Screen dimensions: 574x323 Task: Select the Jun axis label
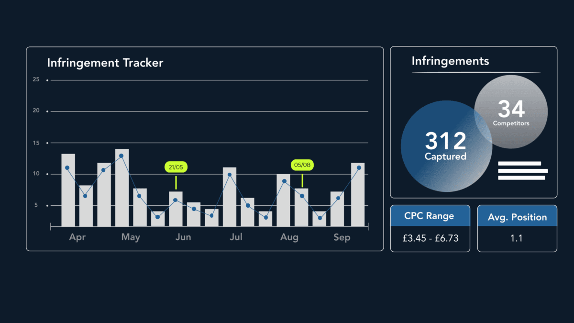pyautogui.click(x=183, y=237)
